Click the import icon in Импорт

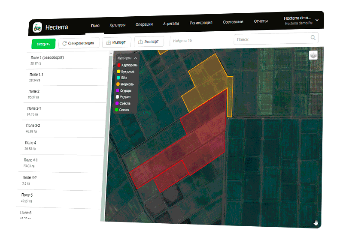pyautogui.click(x=109, y=42)
